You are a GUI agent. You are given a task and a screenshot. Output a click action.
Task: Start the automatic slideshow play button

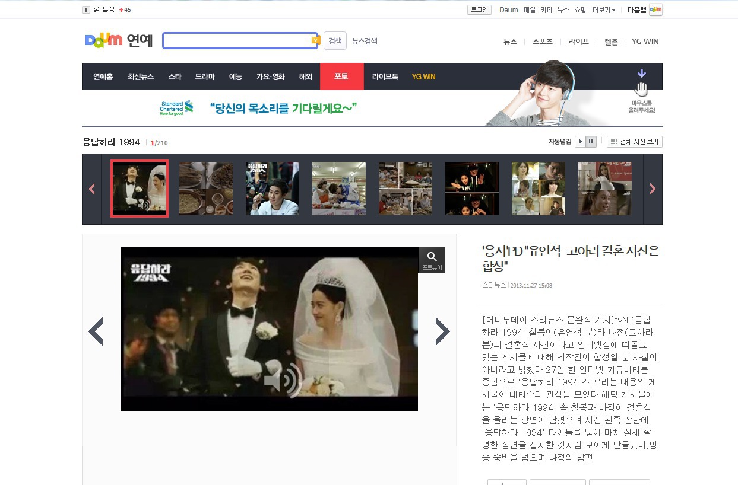581,142
